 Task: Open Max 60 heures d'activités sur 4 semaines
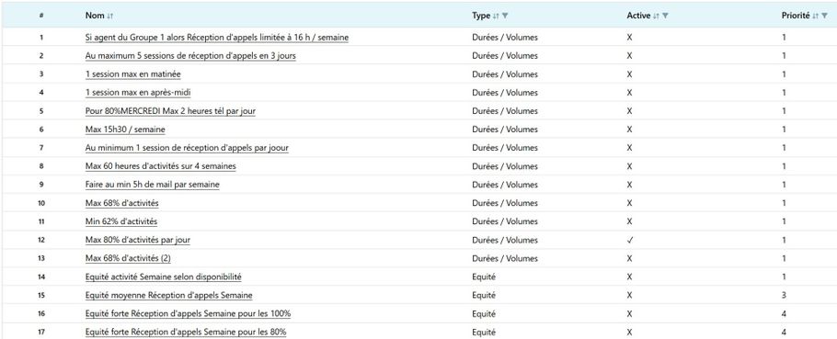tap(161, 166)
